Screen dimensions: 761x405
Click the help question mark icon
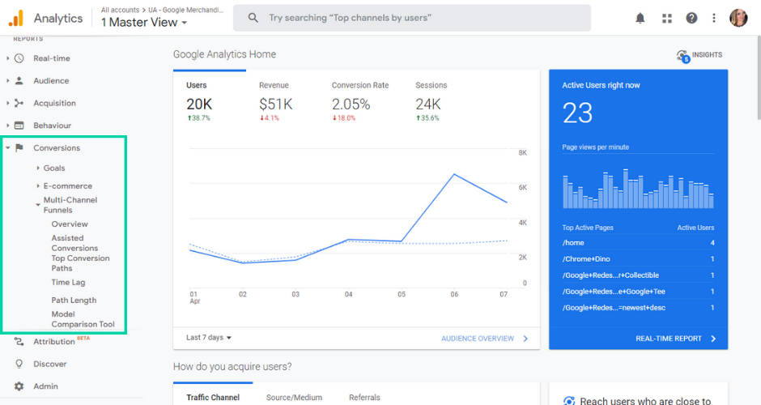pos(691,18)
